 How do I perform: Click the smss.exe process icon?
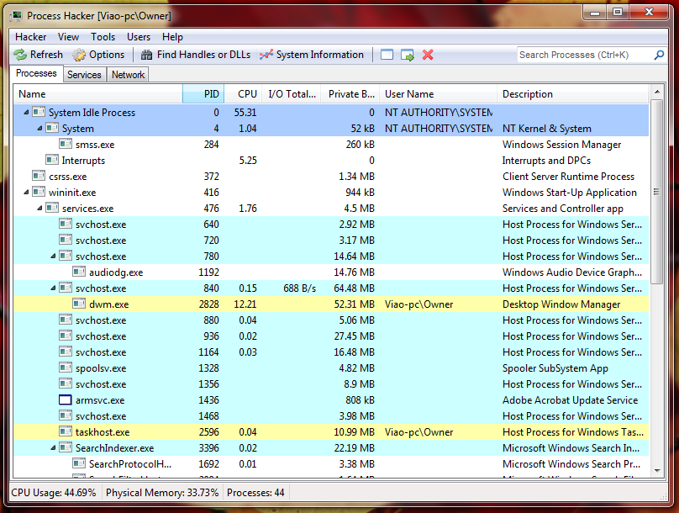coord(66,144)
